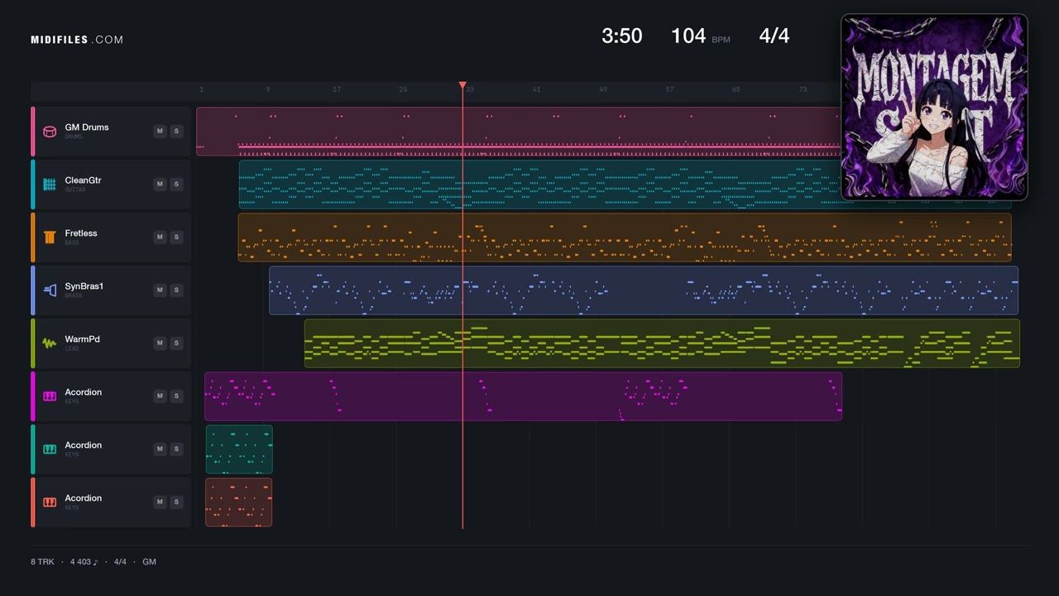Solo the WarmPd track

(176, 343)
